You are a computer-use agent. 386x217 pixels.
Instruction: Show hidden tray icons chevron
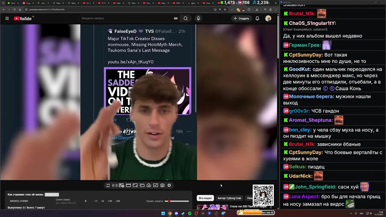(352, 213)
